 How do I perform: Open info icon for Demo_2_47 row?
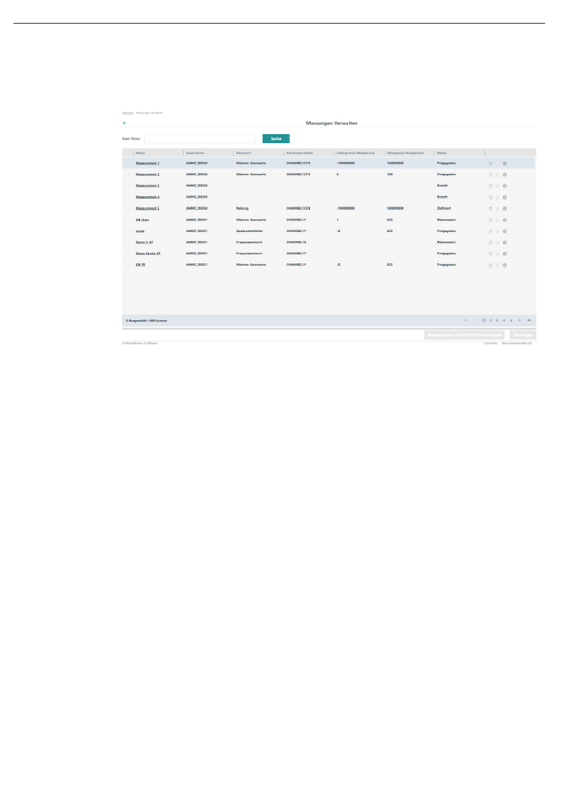[x=505, y=243]
